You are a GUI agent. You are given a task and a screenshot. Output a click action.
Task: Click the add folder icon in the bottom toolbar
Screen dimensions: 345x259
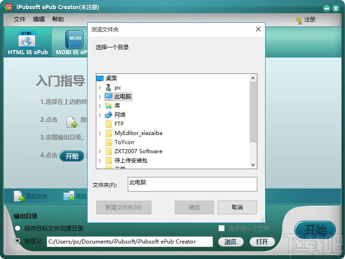pos(69,196)
